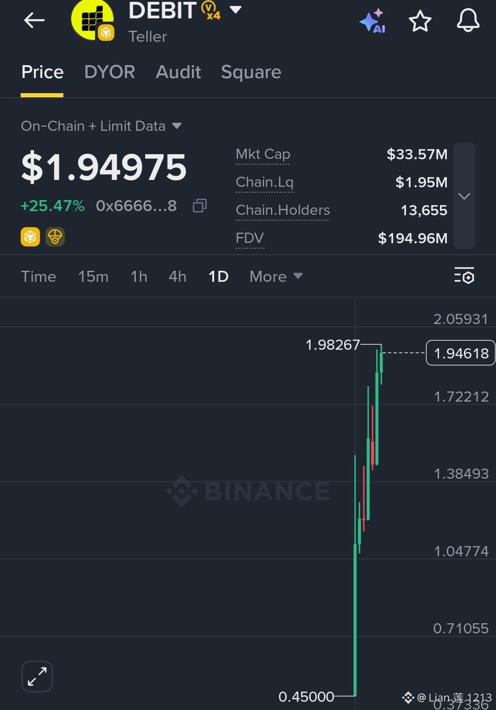
Task: Open price alert bell icon
Action: coord(468,20)
